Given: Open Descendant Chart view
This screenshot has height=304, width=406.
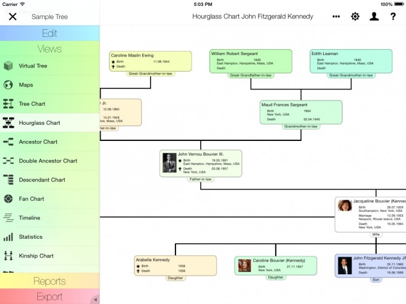Looking at the screenshot, I should pyautogui.click(x=50, y=180).
